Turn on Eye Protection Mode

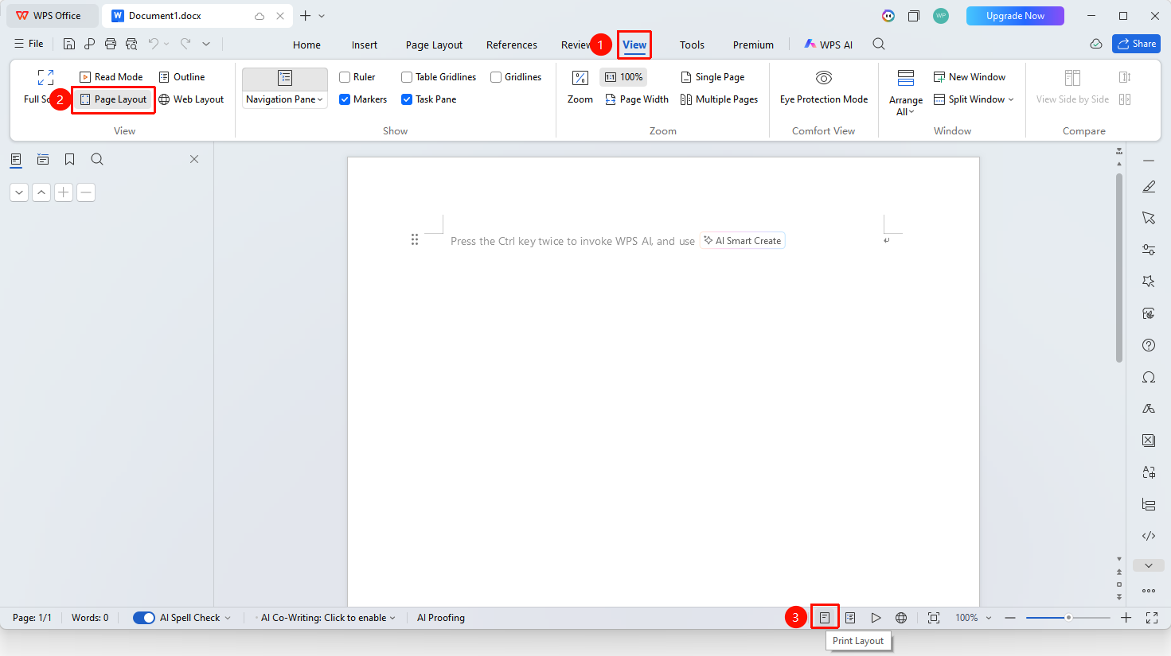(824, 87)
